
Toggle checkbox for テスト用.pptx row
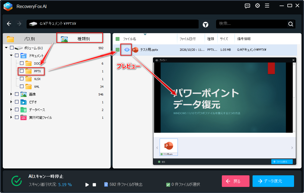pos(118,50)
